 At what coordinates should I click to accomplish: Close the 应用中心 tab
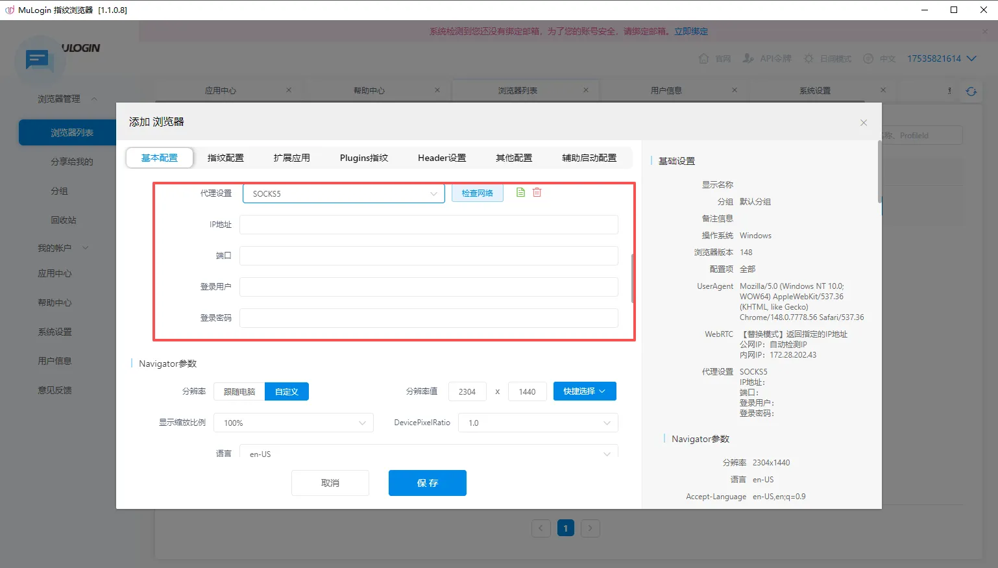click(x=289, y=90)
